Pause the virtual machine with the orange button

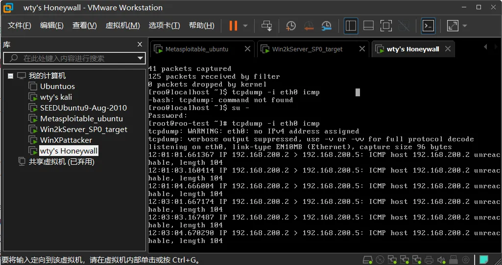[x=233, y=25]
